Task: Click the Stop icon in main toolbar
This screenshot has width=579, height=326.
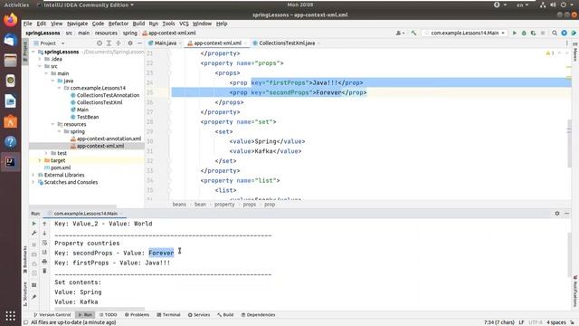Action: coord(543,34)
